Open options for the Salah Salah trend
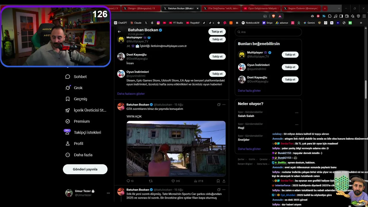Viewport: 368px width, 207px height. [297, 113]
